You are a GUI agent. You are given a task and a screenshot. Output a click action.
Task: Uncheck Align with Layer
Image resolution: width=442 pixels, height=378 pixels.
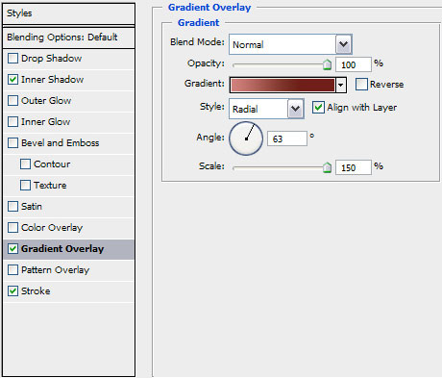(318, 108)
